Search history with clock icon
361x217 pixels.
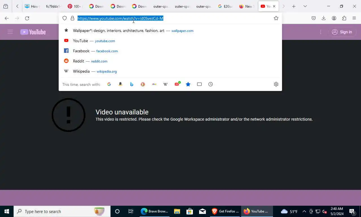coord(211,84)
